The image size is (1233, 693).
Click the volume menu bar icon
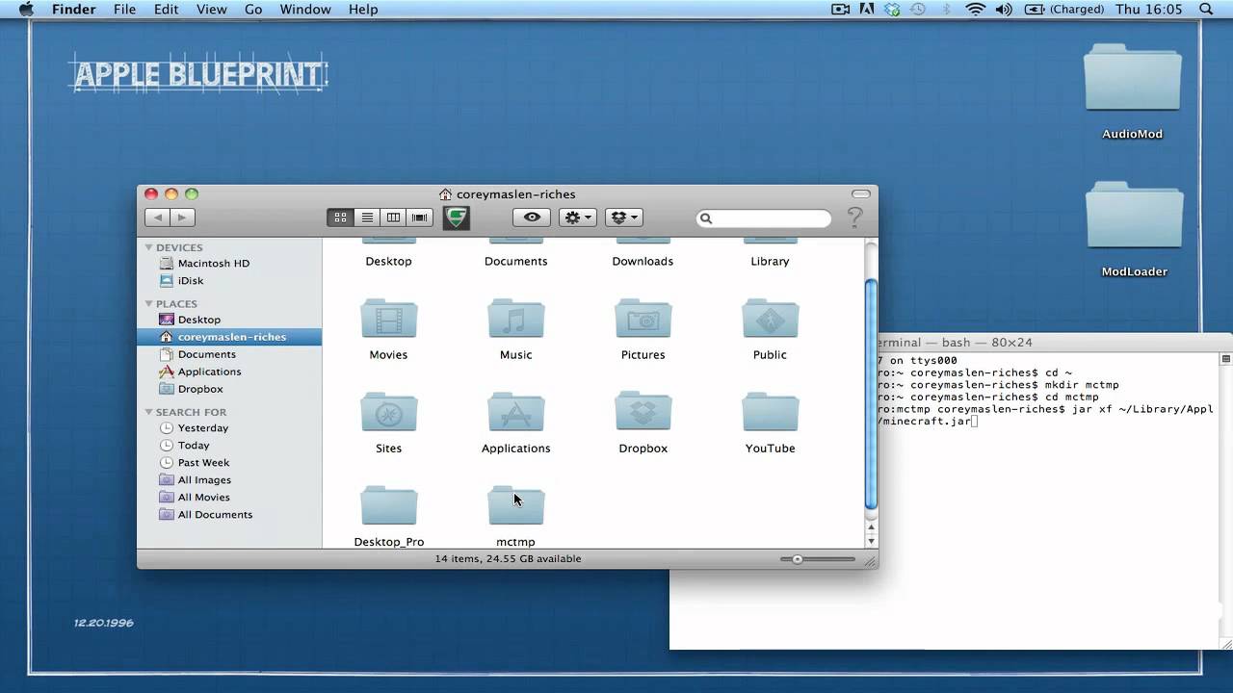(x=1004, y=10)
